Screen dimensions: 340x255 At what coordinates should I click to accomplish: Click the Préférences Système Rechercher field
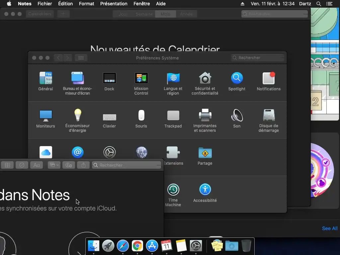[258, 58]
